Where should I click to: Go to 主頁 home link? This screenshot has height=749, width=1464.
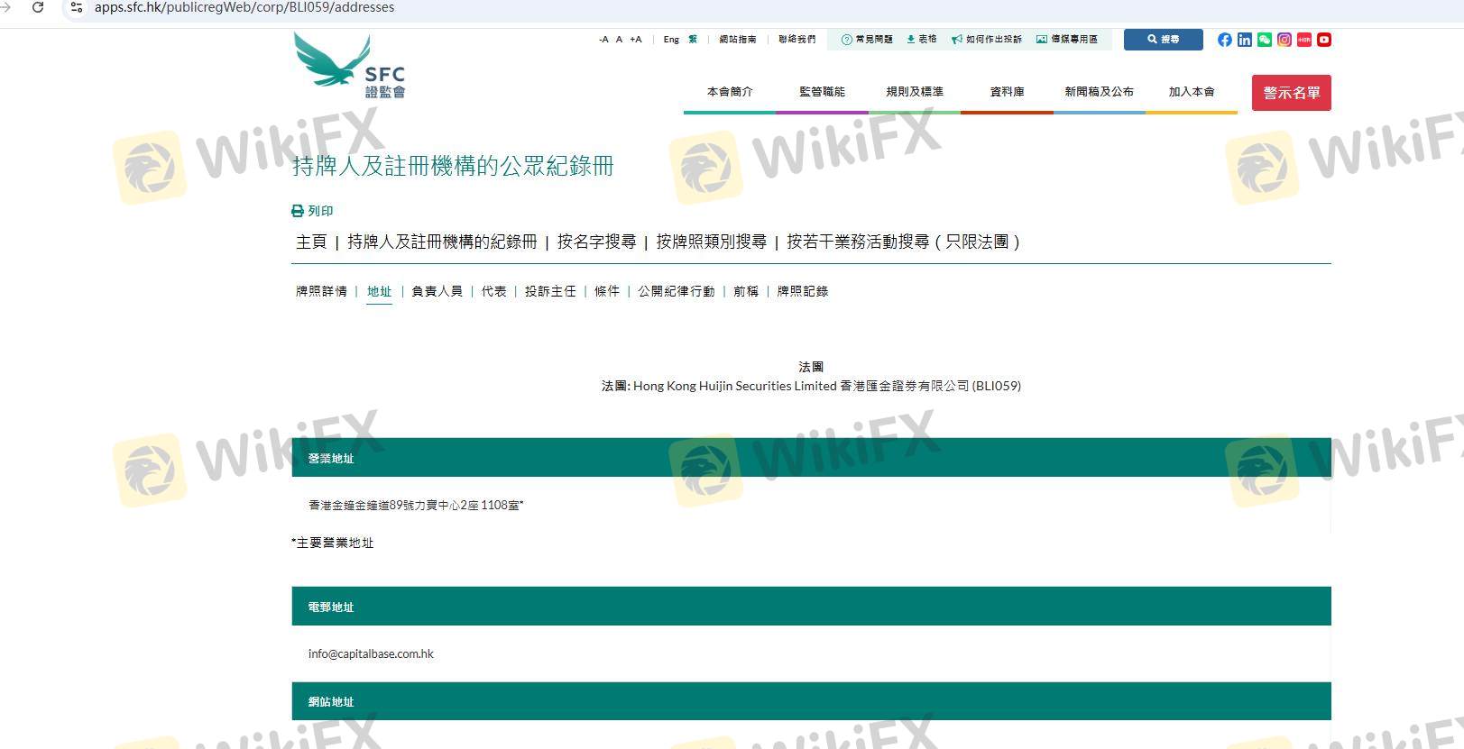pyautogui.click(x=311, y=242)
